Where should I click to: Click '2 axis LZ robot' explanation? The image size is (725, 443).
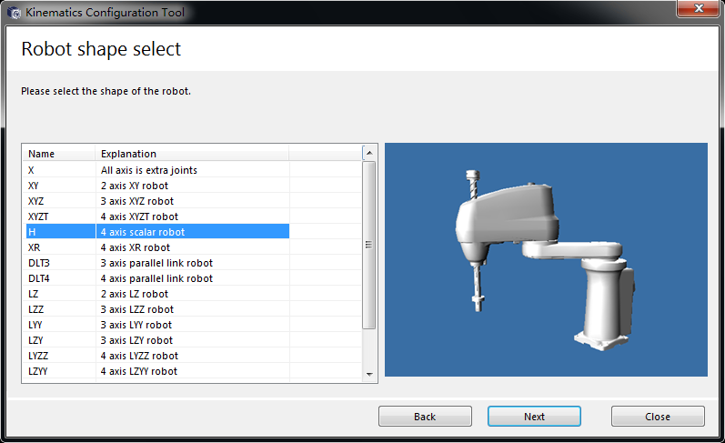[135, 294]
